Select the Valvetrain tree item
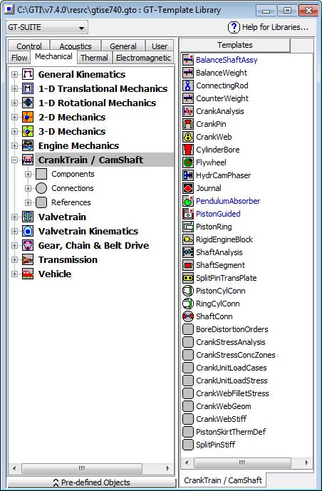 [x=62, y=217]
